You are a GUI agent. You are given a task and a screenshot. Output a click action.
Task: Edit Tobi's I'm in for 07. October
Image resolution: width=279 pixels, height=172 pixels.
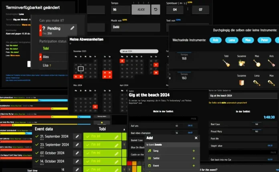click(x=116, y=154)
